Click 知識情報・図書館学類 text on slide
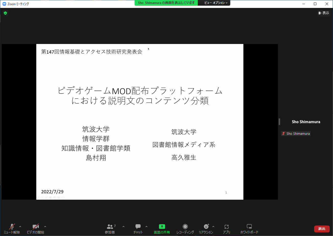The width and height of the screenshot is (333, 236). [96, 148]
